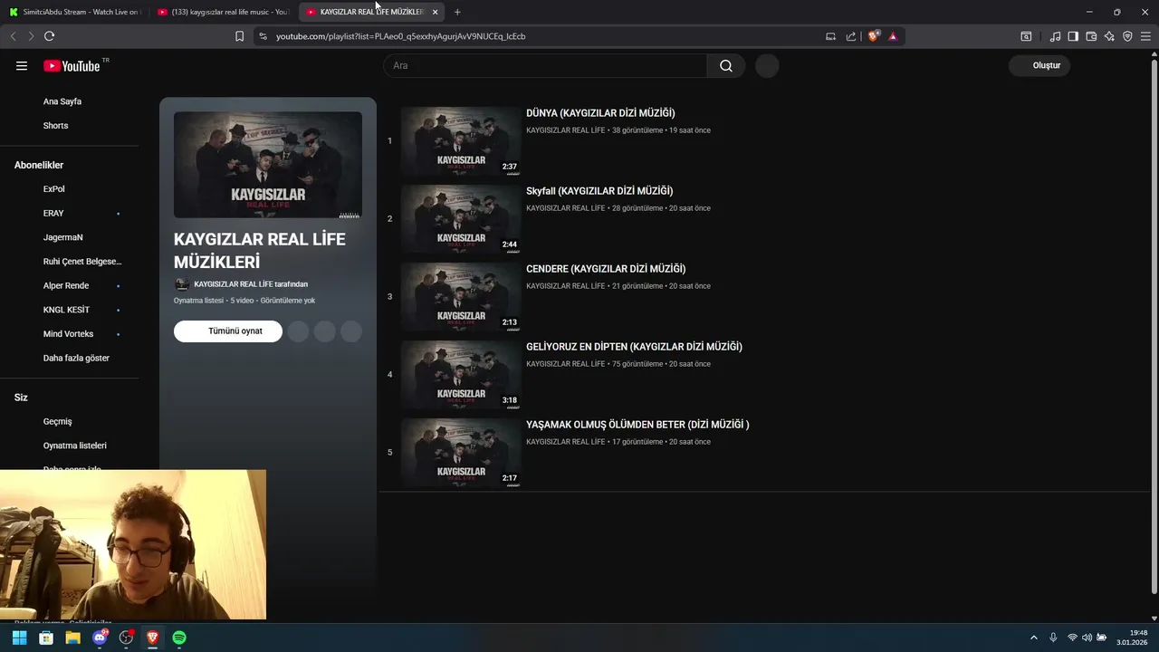Screen dimensions: 1159x652
Task: Switch to SimitciAbdu Stream tab
Action: (x=75, y=12)
